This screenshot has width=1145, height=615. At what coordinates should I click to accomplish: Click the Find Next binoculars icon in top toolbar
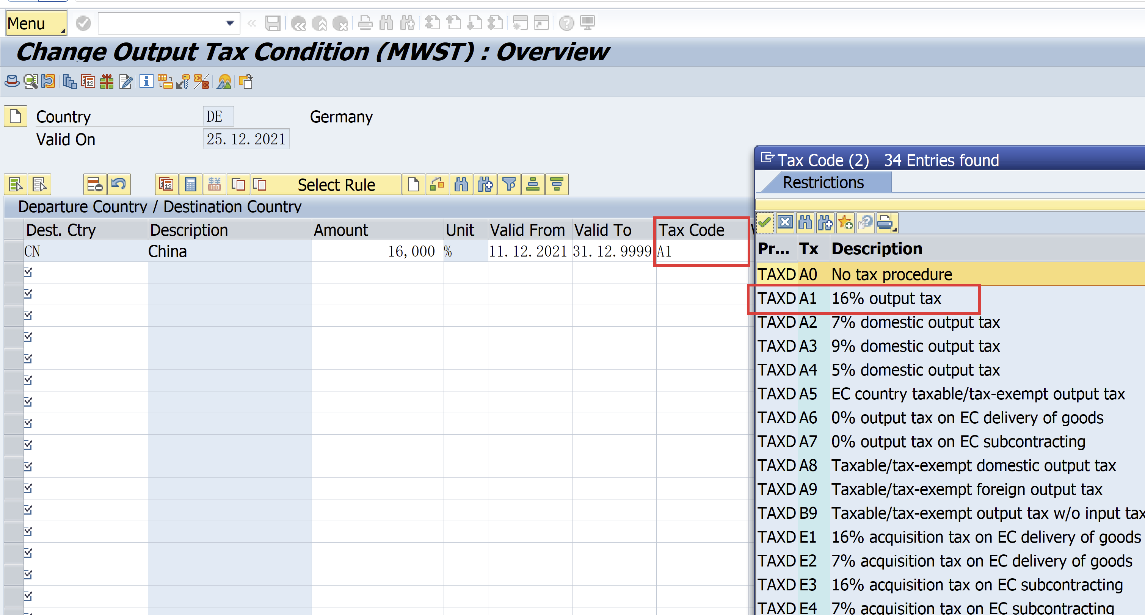click(407, 23)
